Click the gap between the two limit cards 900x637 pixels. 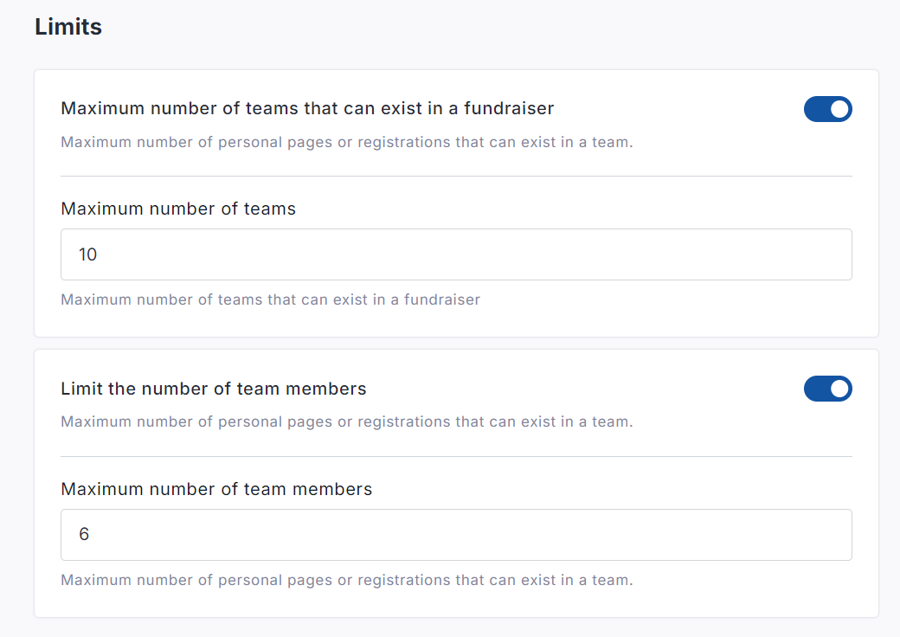[x=456, y=344]
